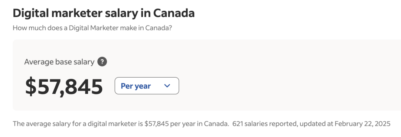Open the Per year pay period dropdown
This screenshot has height=137, width=401.
(x=147, y=86)
